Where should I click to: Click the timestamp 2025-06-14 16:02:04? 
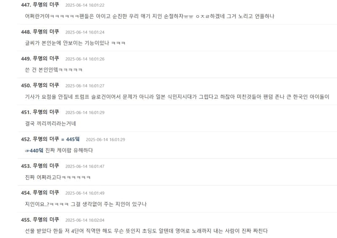(x=85, y=220)
